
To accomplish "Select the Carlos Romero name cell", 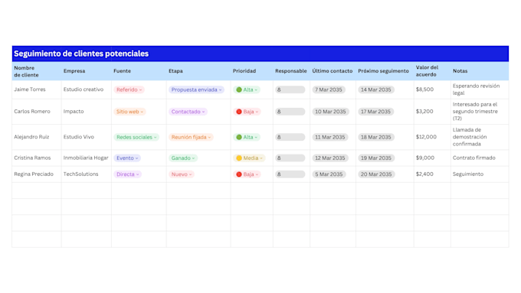I will coord(37,112).
